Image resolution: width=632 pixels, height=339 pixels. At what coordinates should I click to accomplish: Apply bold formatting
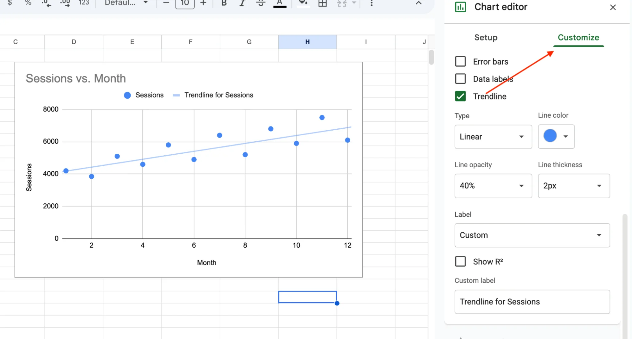pos(224,3)
